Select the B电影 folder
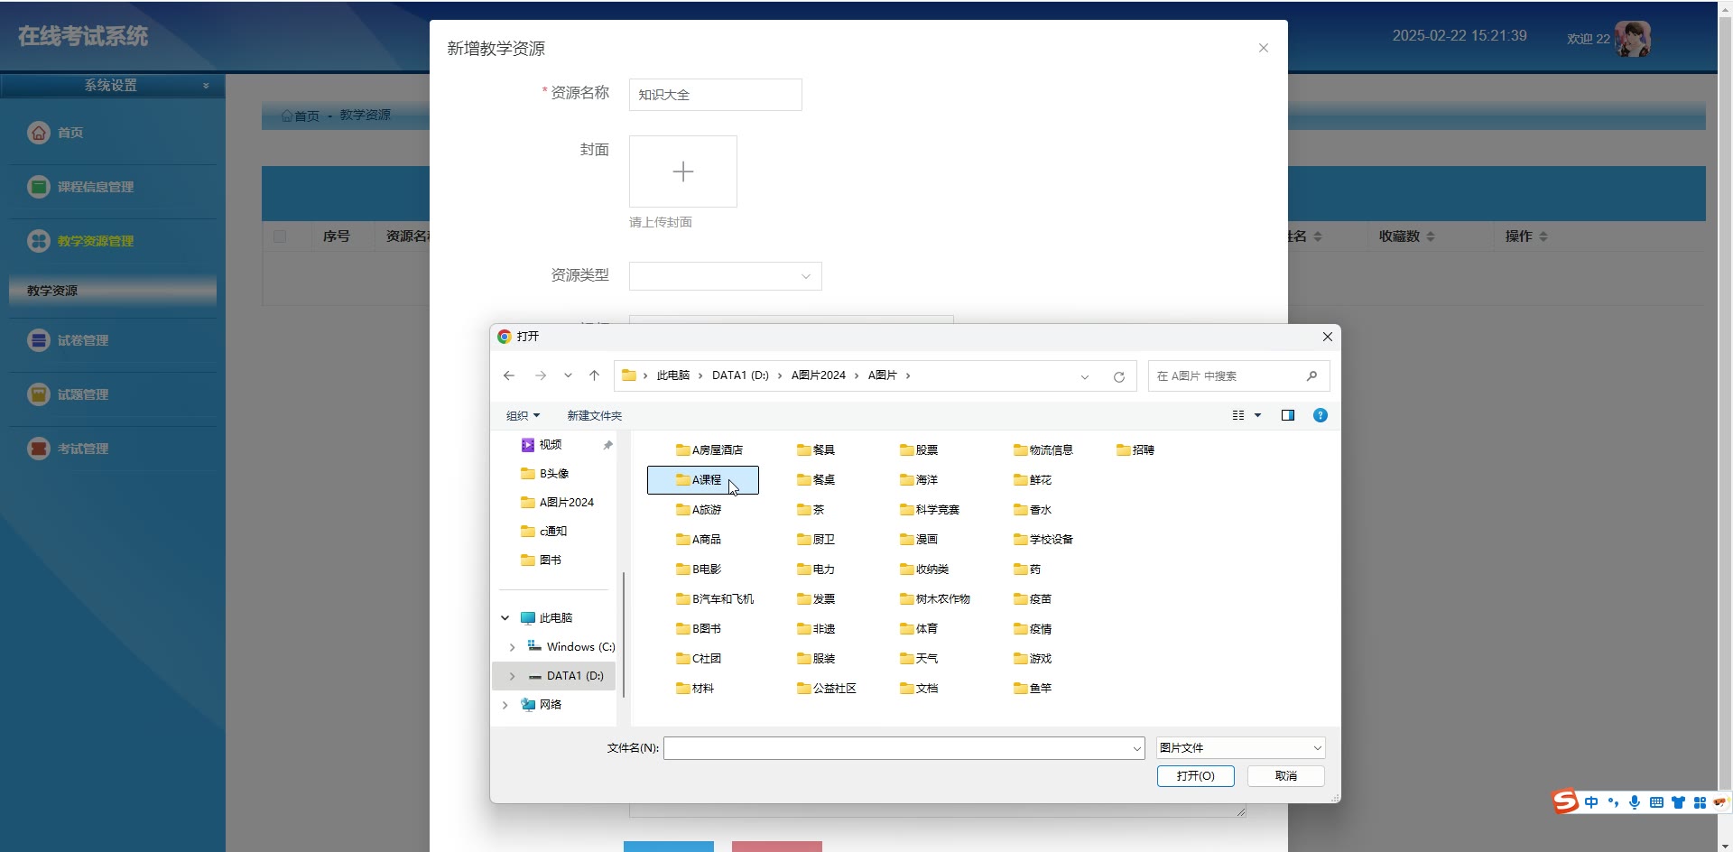 (x=699, y=569)
